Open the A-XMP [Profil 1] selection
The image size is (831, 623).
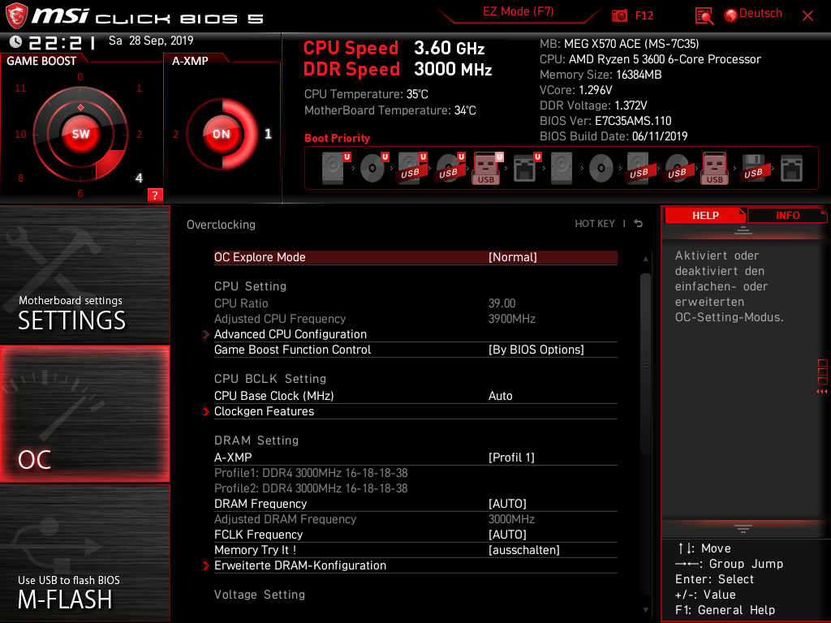tap(415, 458)
